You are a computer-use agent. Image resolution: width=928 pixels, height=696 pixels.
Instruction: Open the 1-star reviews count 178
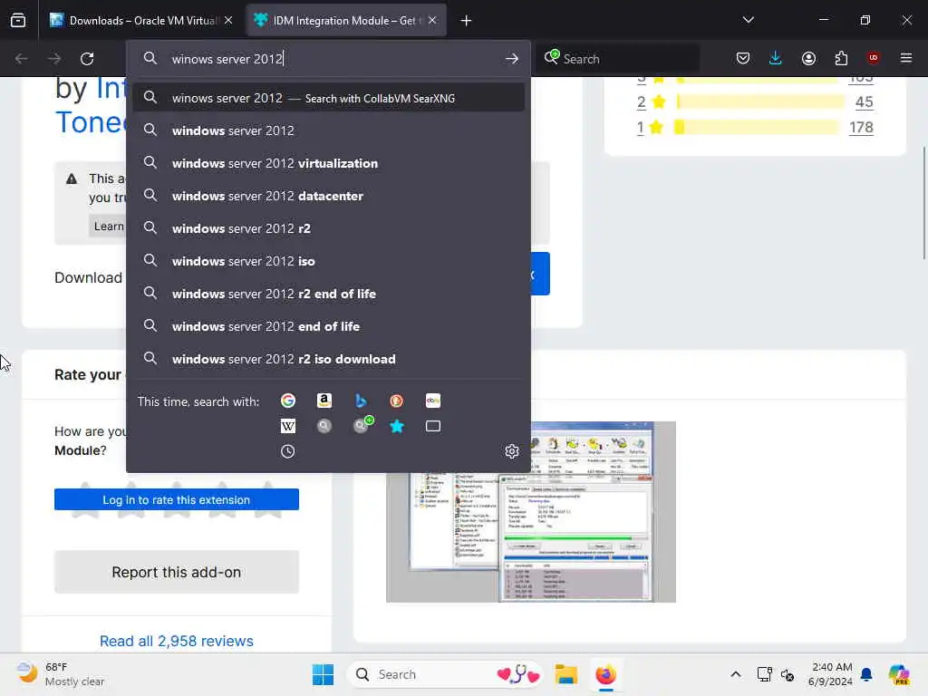click(861, 127)
